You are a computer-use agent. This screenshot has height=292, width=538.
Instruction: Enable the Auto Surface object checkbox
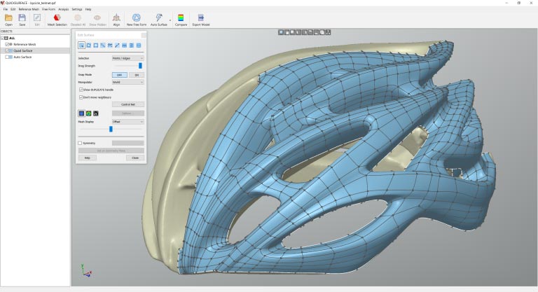tap(8, 57)
